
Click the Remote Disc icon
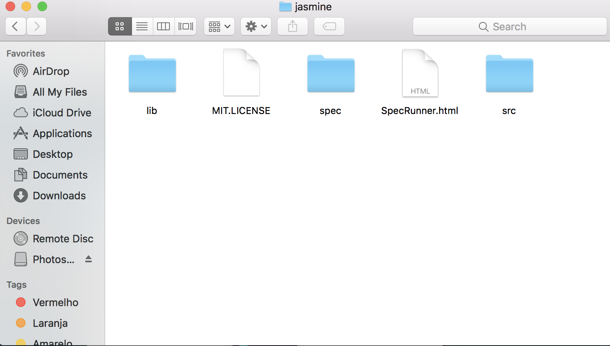tap(21, 238)
